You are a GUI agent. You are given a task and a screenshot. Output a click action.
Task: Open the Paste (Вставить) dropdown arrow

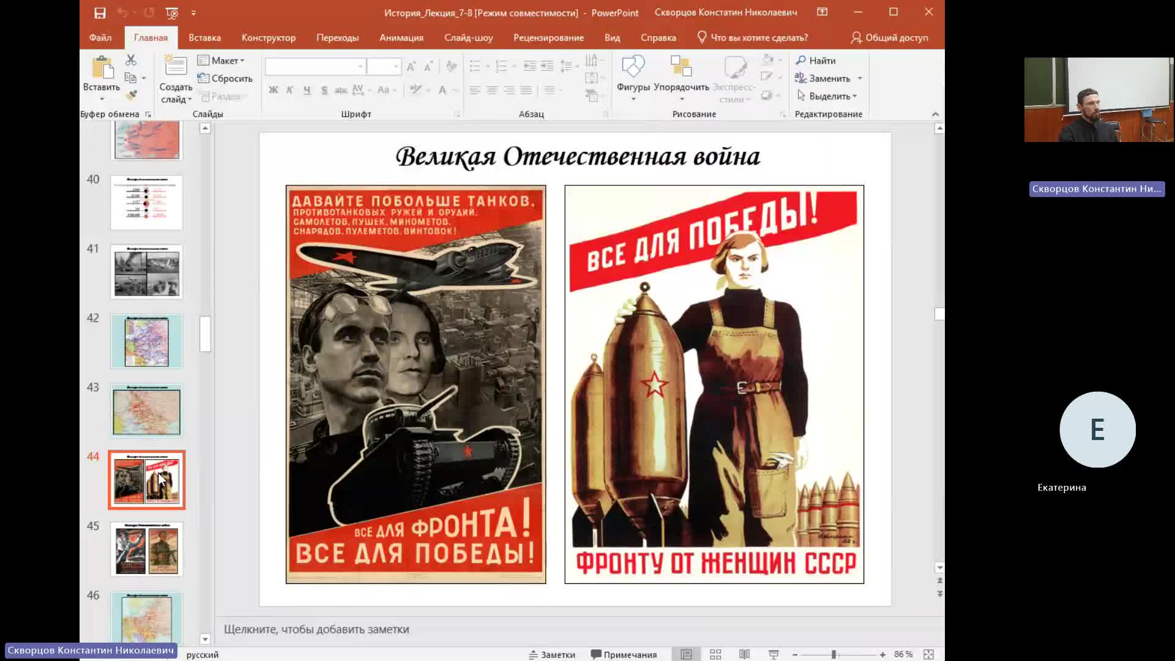click(x=102, y=99)
